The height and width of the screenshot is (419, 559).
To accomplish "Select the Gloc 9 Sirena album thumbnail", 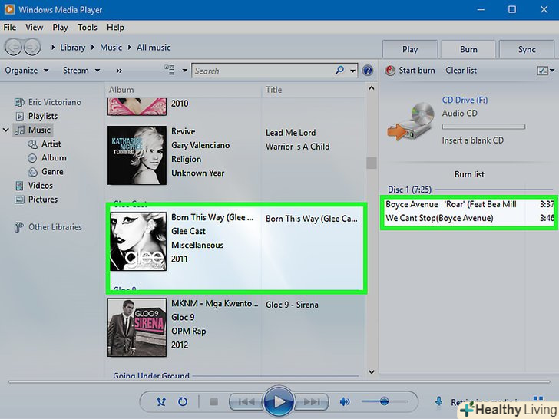I will 137,327.
